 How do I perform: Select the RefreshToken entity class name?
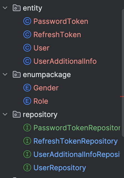(x=57, y=34)
